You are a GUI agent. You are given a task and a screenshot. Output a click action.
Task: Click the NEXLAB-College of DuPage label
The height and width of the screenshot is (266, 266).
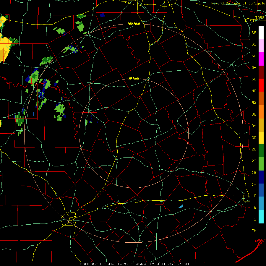click(x=238, y=3)
